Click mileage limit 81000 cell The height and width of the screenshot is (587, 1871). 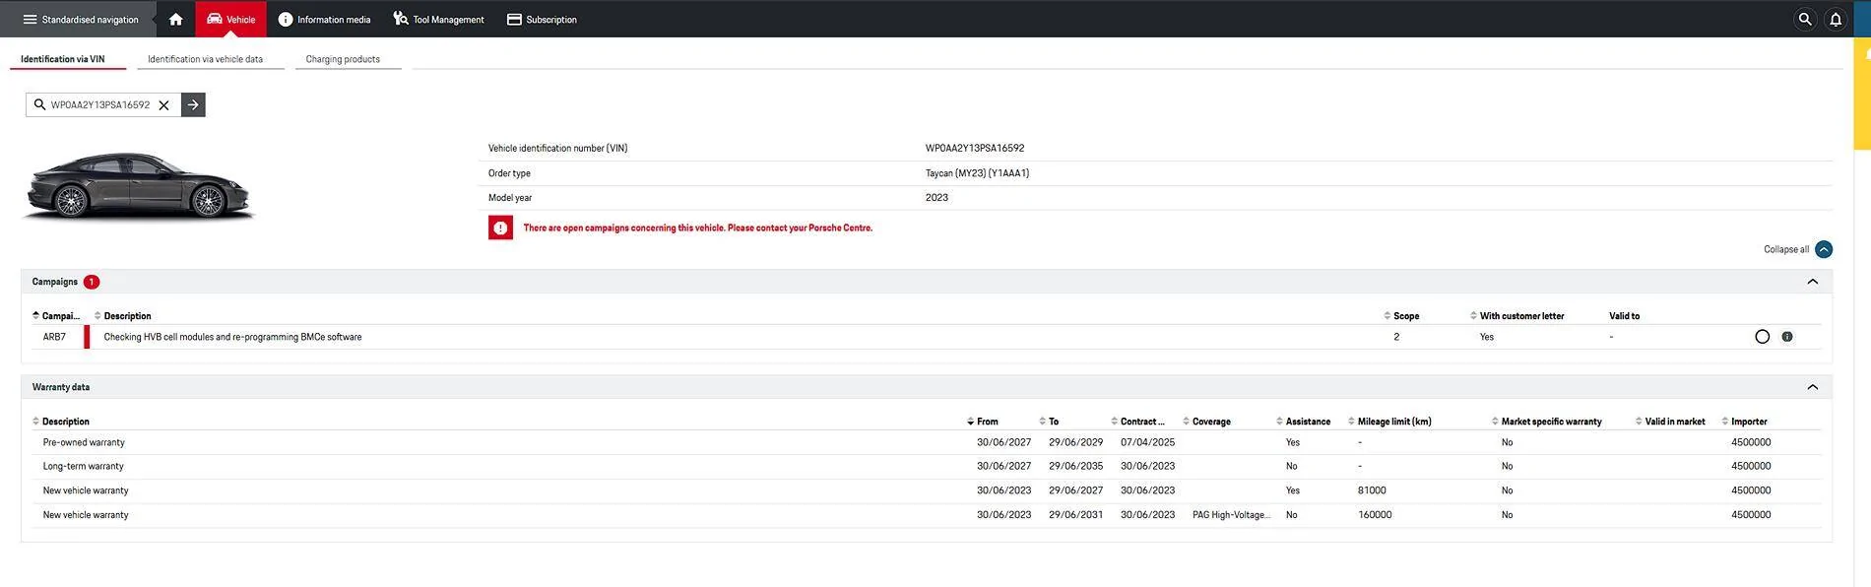pos(1372,490)
